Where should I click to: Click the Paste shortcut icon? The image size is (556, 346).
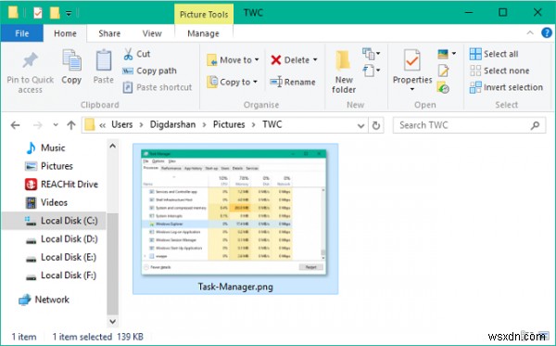[x=128, y=87]
